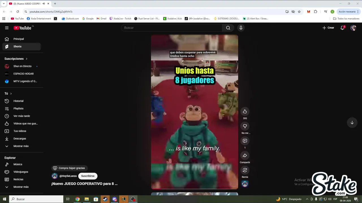Open the HoySeLanza channel avatar
This screenshot has height=203, width=362.
pos(55,176)
